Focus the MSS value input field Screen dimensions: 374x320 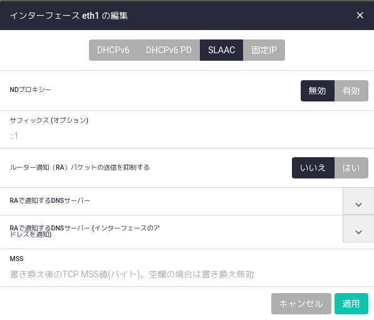187,274
